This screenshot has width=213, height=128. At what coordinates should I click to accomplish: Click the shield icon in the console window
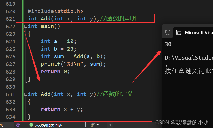click(x=168, y=32)
